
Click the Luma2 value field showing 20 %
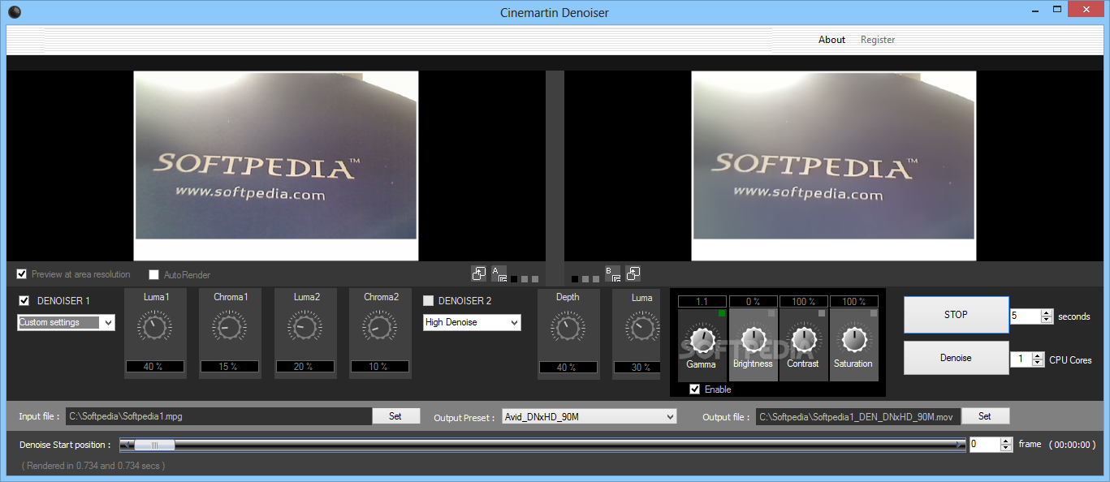pos(305,367)
